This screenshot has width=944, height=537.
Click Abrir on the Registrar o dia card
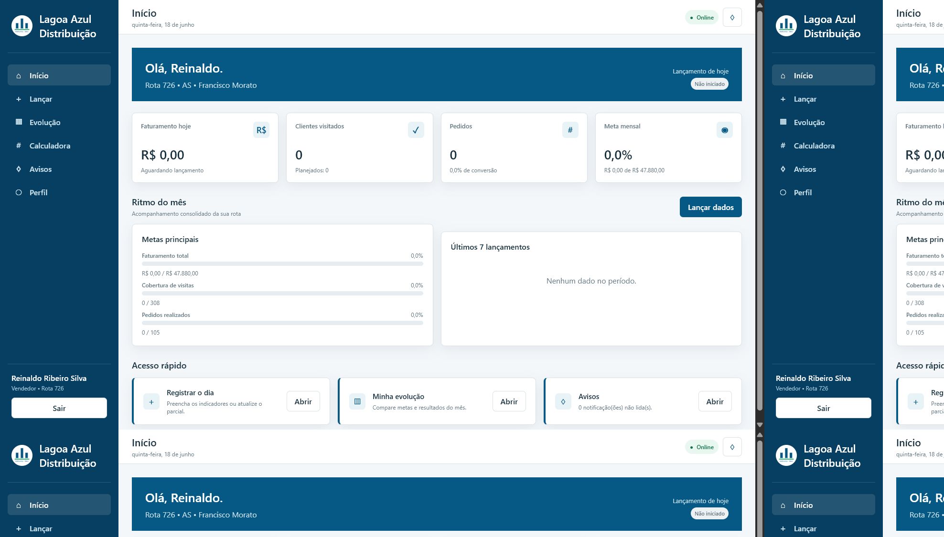303,401
